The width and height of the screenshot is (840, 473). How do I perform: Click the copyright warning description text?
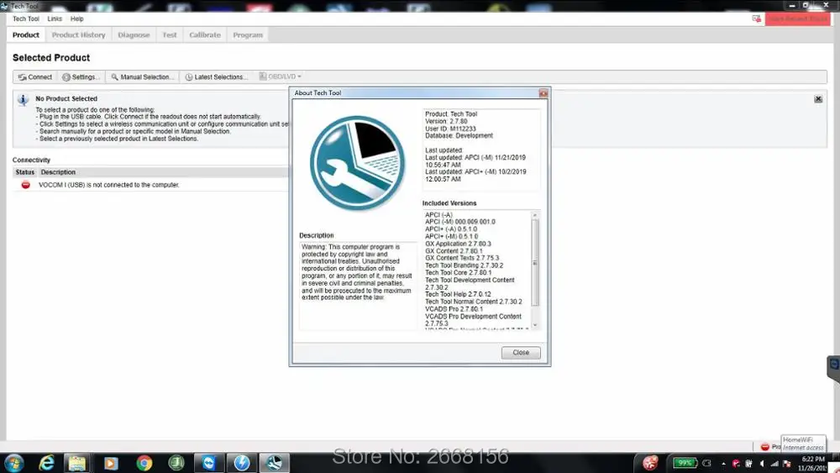click(357, 272)
